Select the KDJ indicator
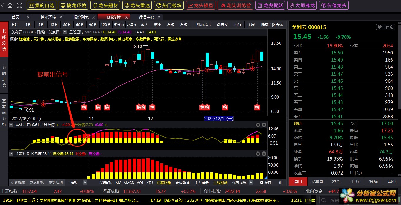 pyautogui.click(x=150, y=183)
